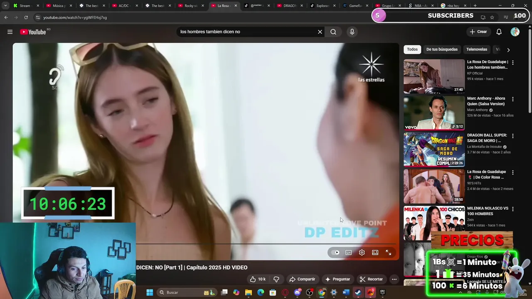
Task: Switch to the NBA browser tab
Action: pyautogui.click(x=421, y=6)
